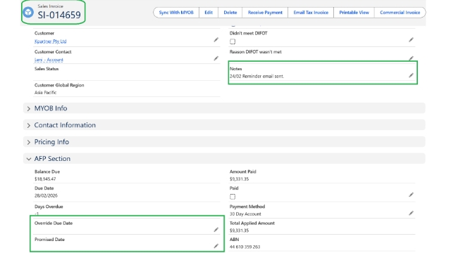Expand the Pricing Info section
451x253 pixels.
click(224, 142)
